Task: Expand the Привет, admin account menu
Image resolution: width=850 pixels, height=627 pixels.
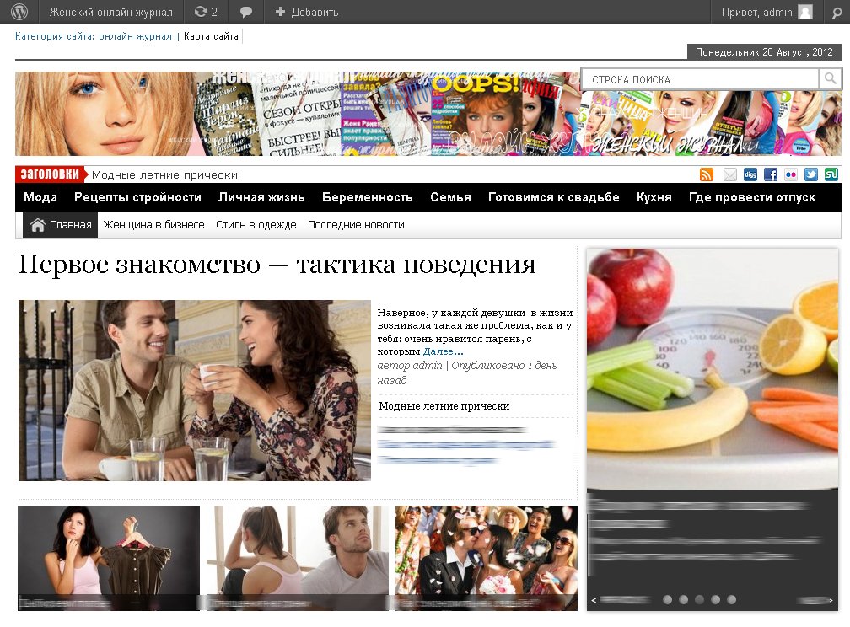Action: click(x=767, y=12)
